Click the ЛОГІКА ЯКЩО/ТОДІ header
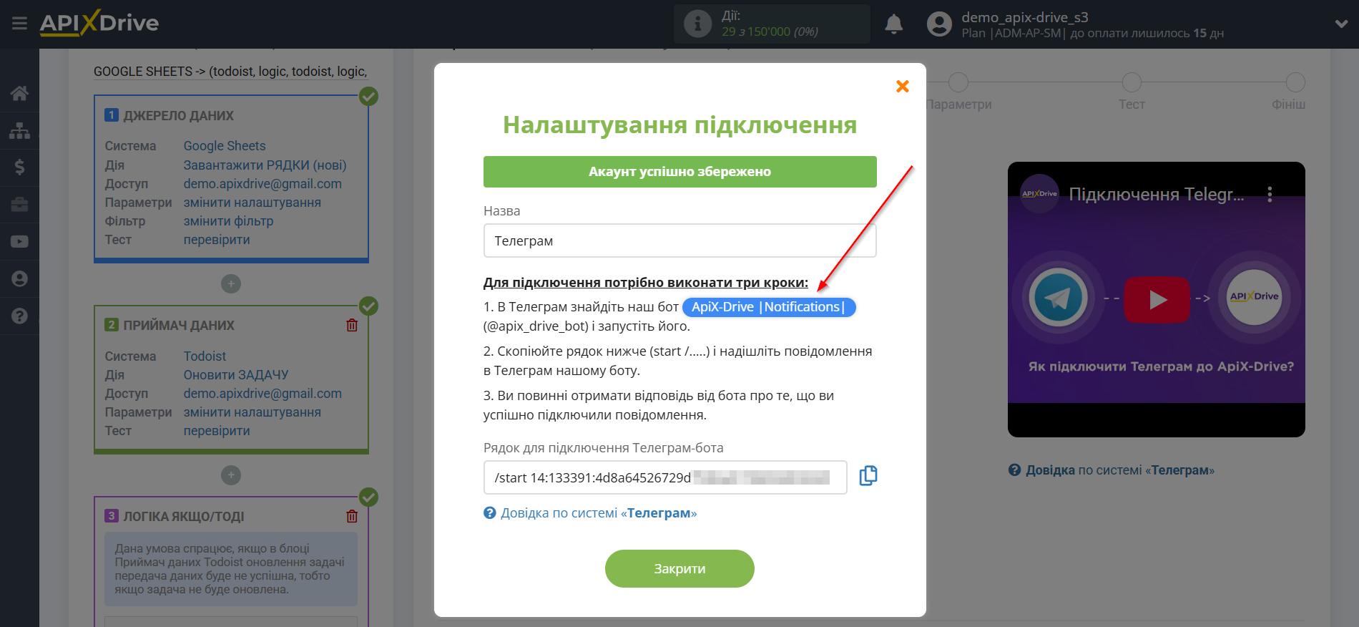The image size is (1359, 627). pos(184,517)
